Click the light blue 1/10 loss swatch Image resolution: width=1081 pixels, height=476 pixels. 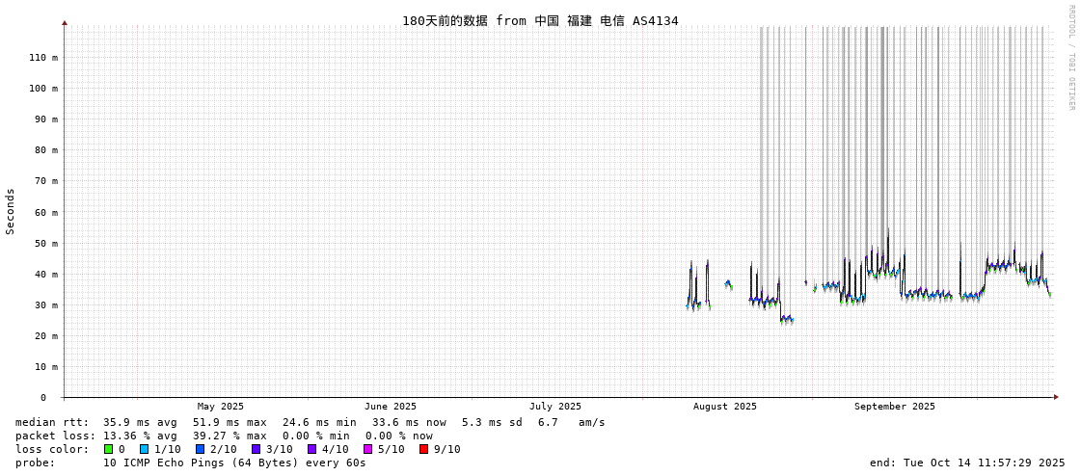144,449
